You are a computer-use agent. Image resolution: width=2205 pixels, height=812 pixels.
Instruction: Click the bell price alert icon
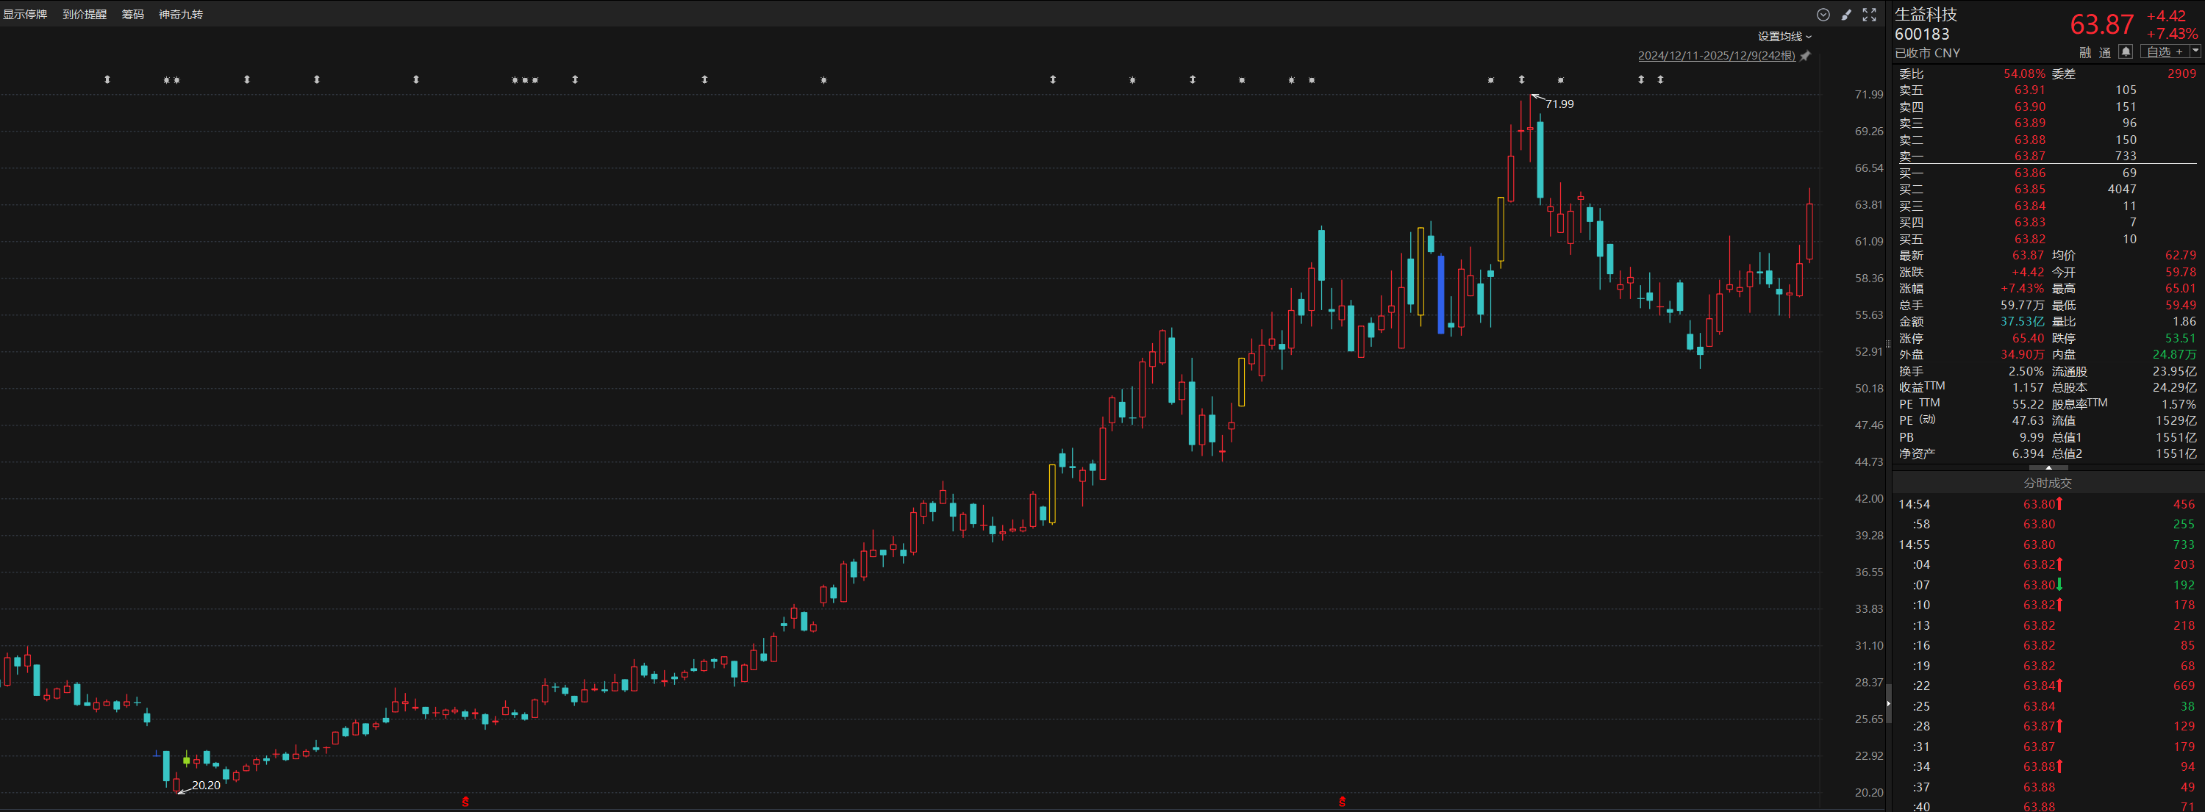2126,51
